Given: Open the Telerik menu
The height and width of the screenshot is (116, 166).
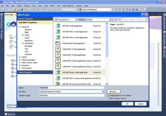Looking at the screenshot, I should [19, 6].
